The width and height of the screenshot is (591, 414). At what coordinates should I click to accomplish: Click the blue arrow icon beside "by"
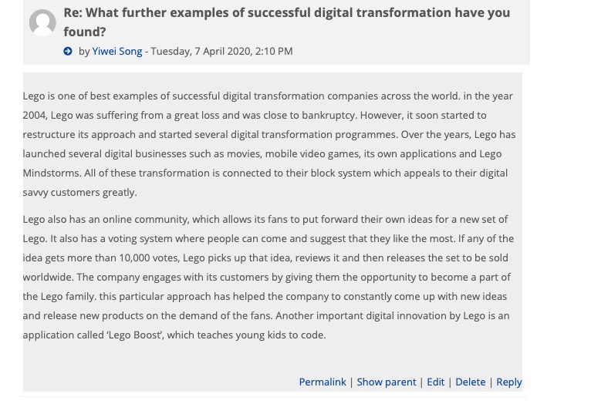pos(68,52)
